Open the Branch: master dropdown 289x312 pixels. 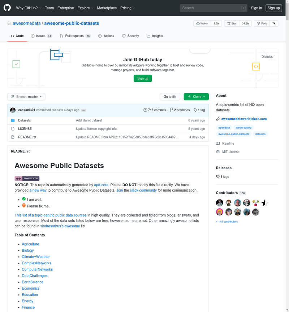tap(26, 97)
